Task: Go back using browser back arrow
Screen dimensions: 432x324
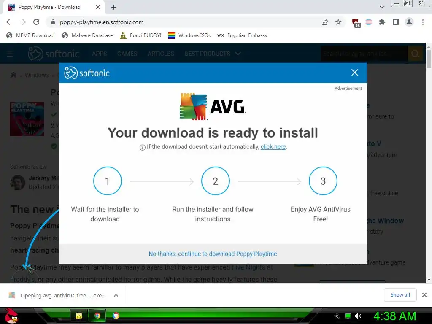Action: click(x=9, y=22)
